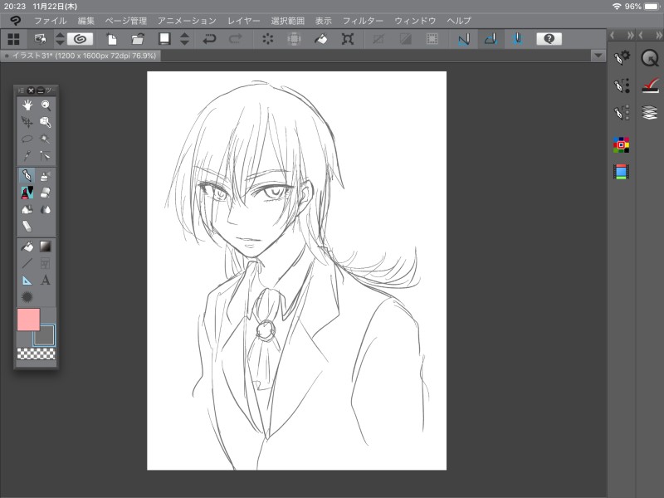
Task: Open Color set grid panel icon
Action: [621, 144]
